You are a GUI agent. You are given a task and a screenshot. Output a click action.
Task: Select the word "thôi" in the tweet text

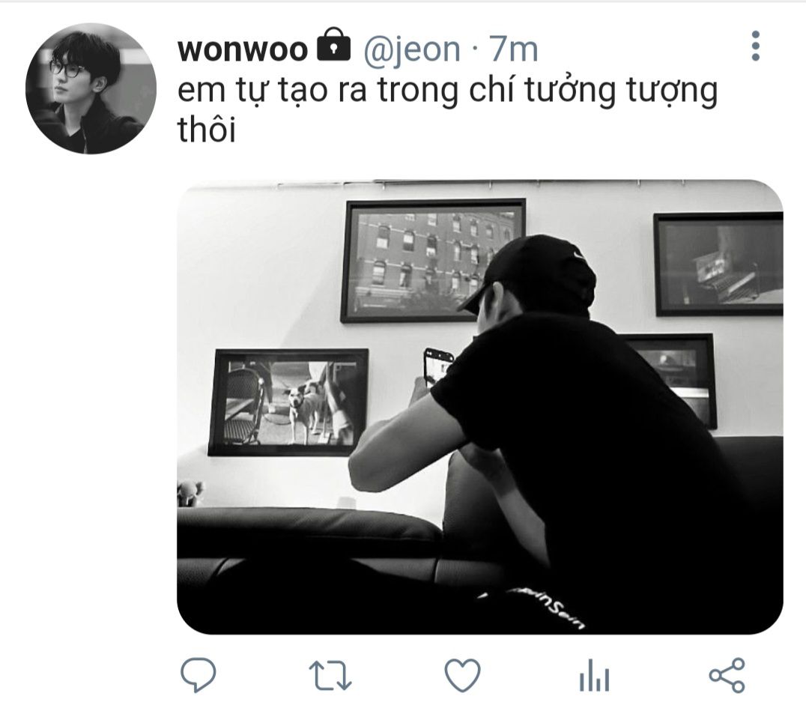click(x=207, y=129)
